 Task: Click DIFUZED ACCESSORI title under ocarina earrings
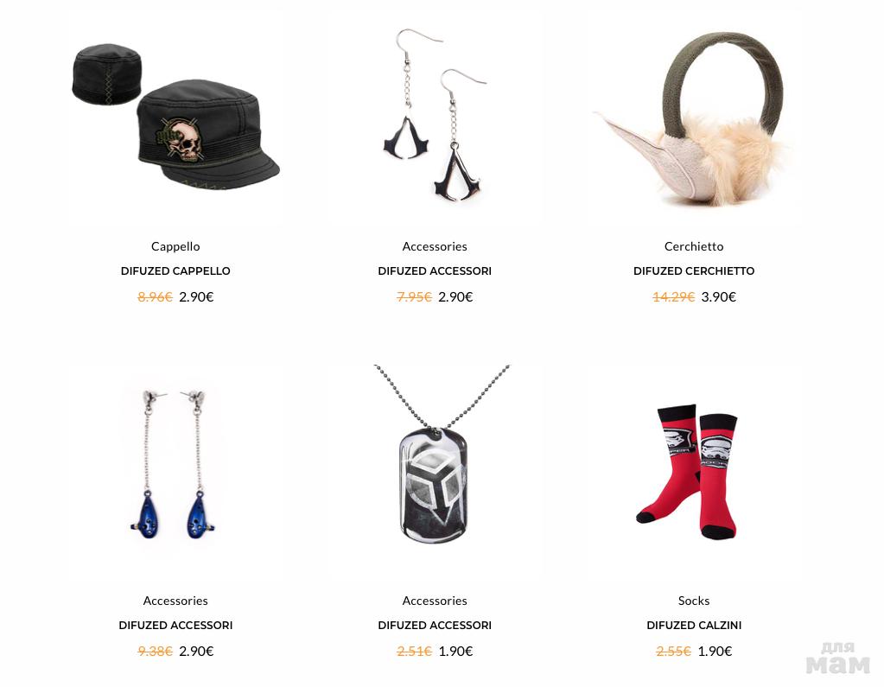tap(175, 626)
